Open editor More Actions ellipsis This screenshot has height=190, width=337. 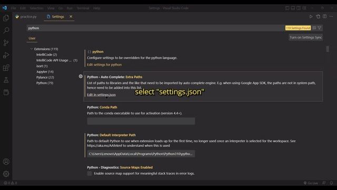[331, 16]
